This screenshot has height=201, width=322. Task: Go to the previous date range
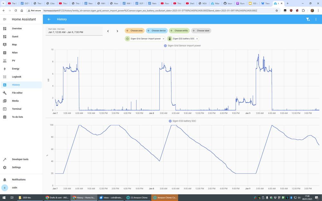click(108, 31)
